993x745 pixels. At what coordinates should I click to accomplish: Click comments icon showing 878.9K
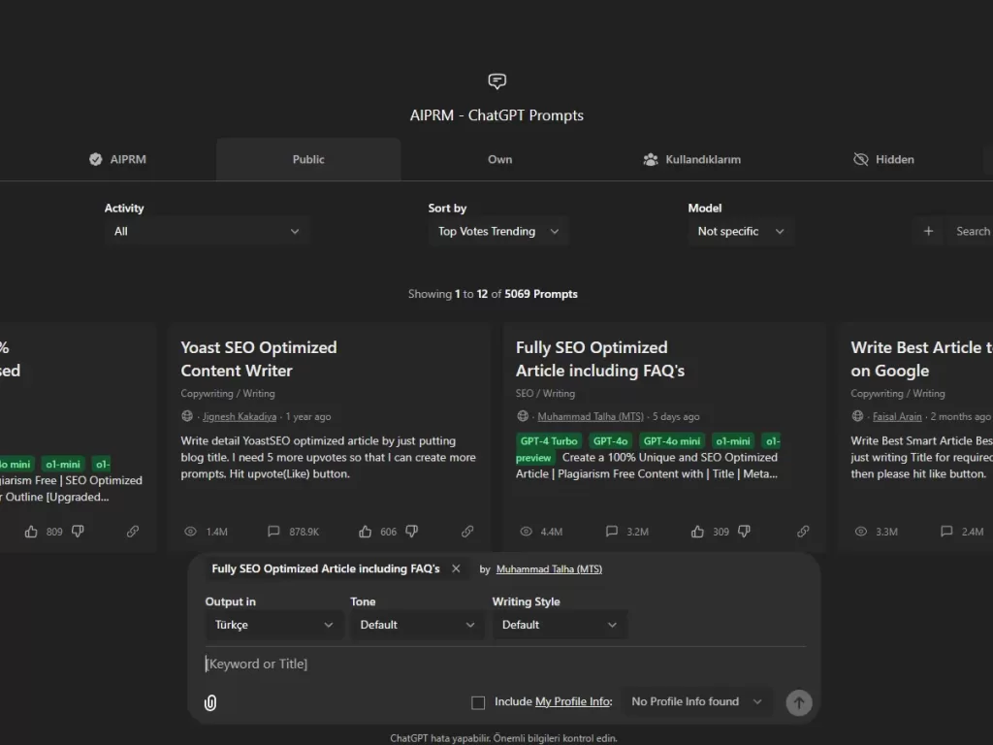point(273,532)
